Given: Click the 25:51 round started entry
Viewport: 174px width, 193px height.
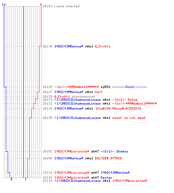Looking at the screenshot, I should 61,6.
